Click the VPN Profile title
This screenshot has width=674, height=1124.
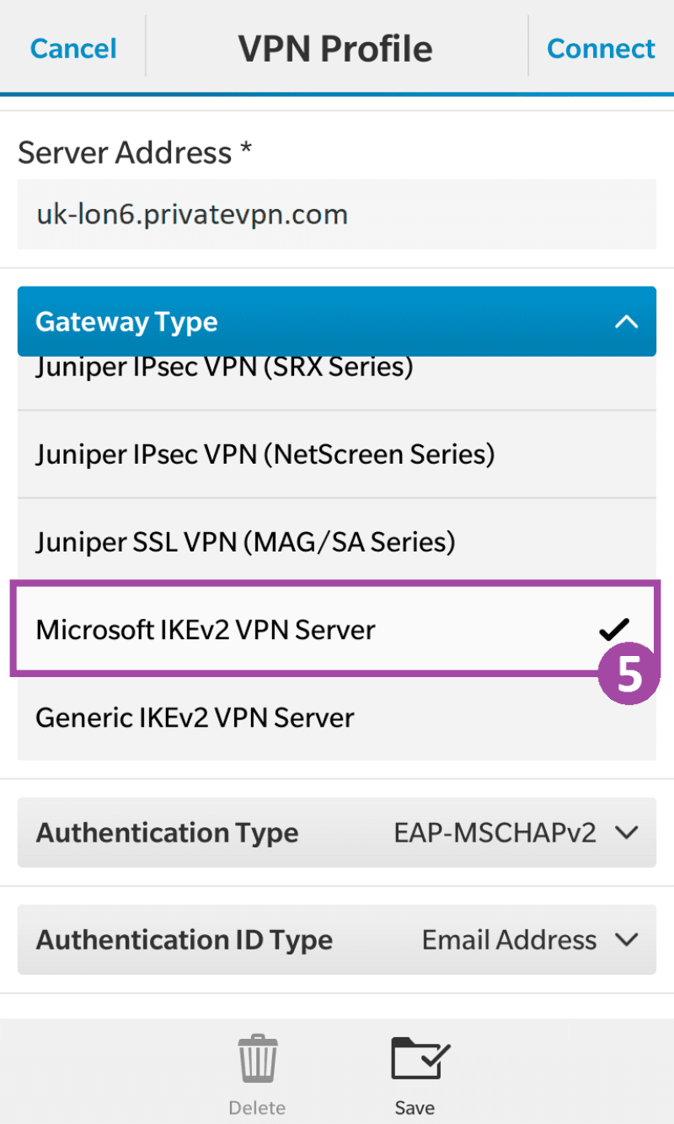(x=335, y=49)
